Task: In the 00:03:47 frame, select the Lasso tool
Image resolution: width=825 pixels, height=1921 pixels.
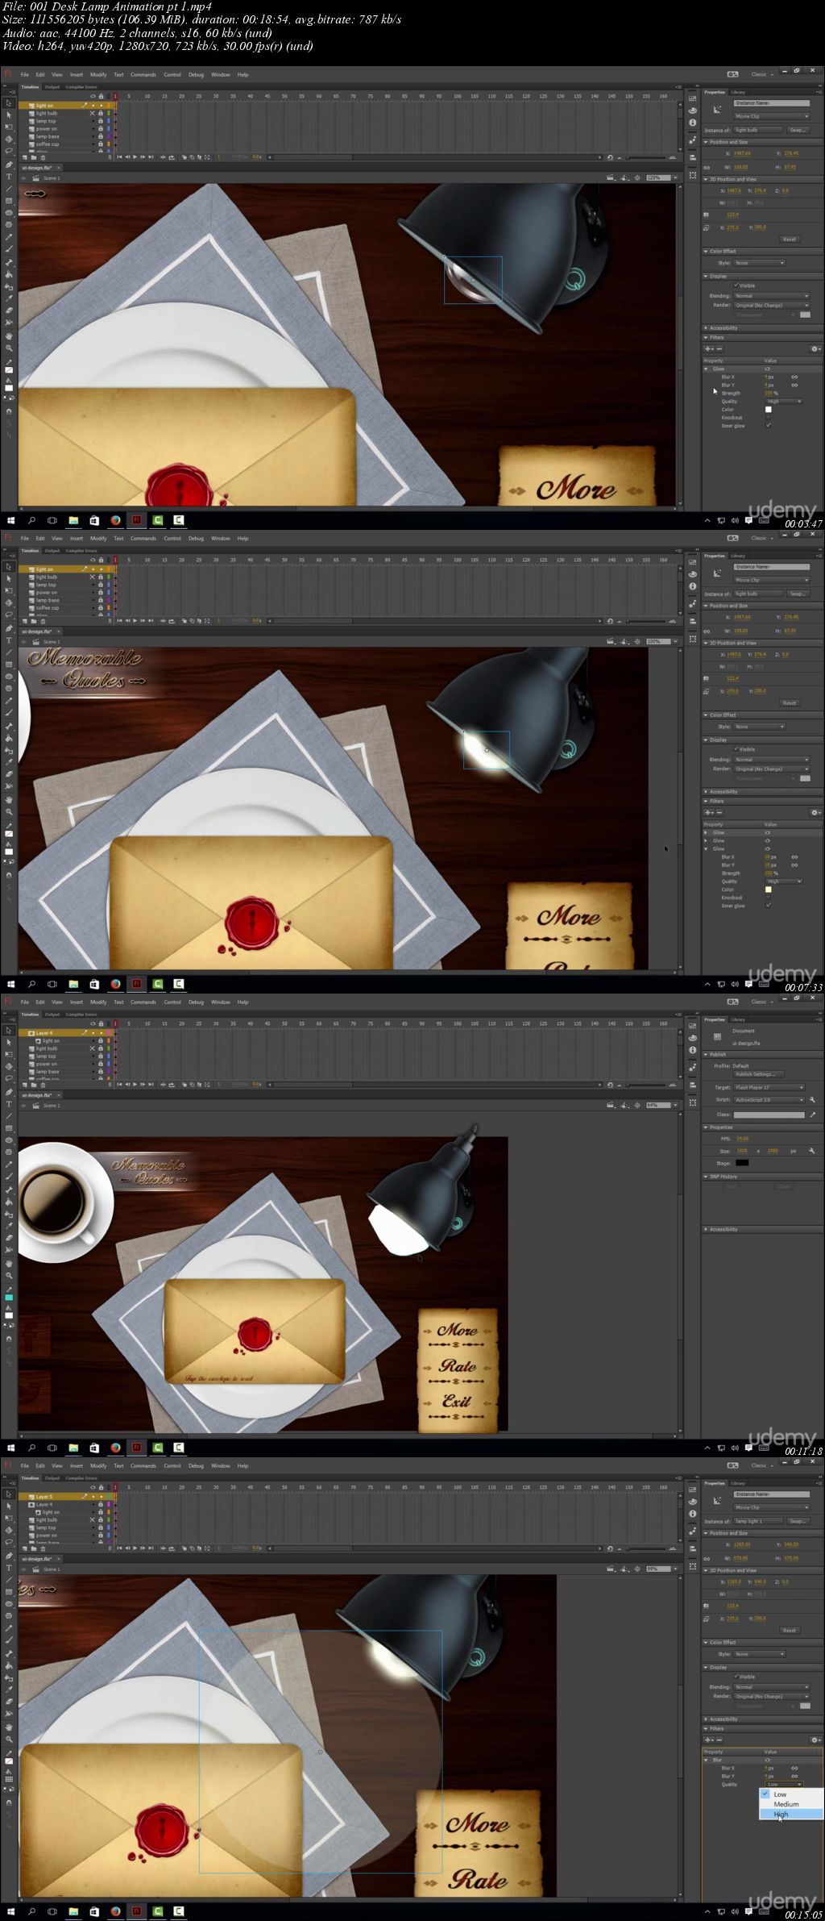Action: click(x=9, y=151)
